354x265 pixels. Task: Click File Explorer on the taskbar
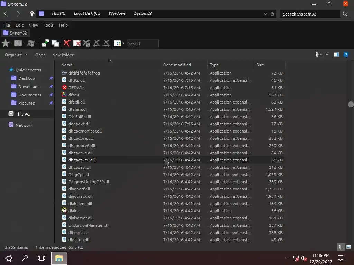click(59, 258)
